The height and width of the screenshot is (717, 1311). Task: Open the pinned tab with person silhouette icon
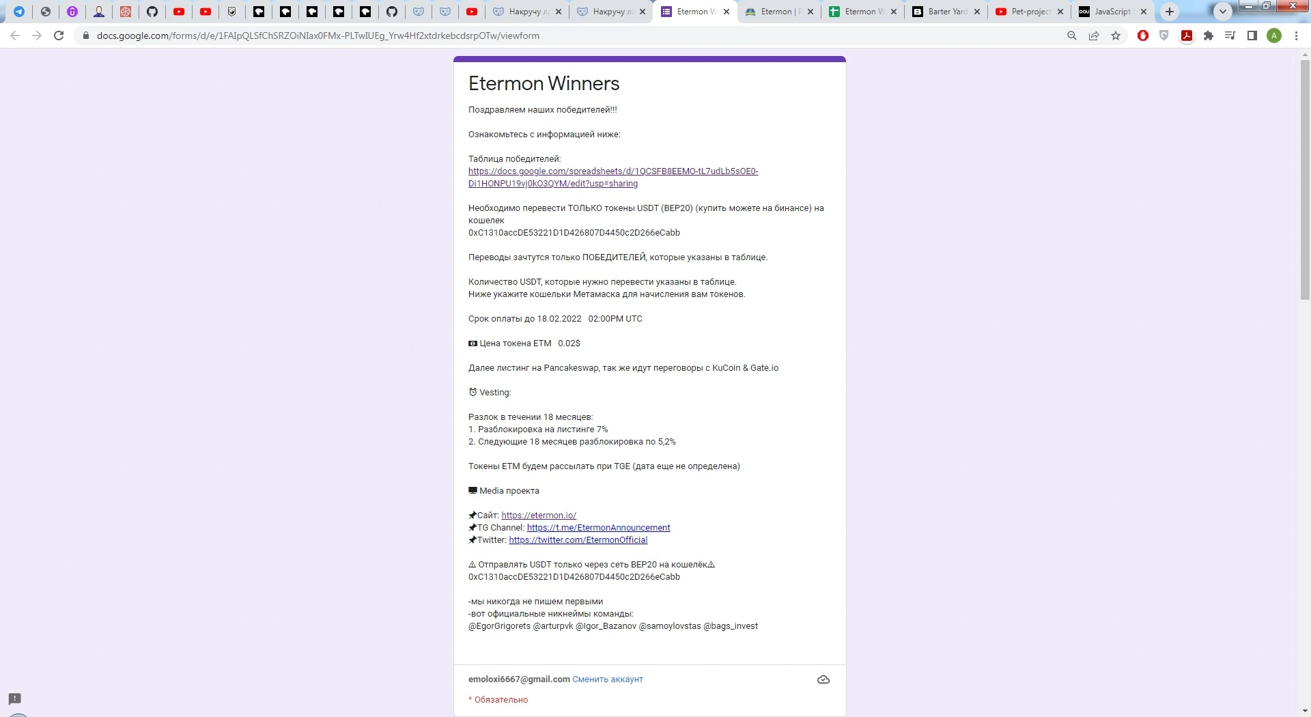(99, 12)
